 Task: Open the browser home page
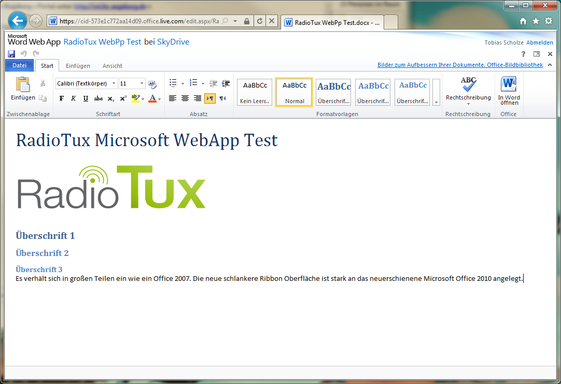click(x=523, y=21)
